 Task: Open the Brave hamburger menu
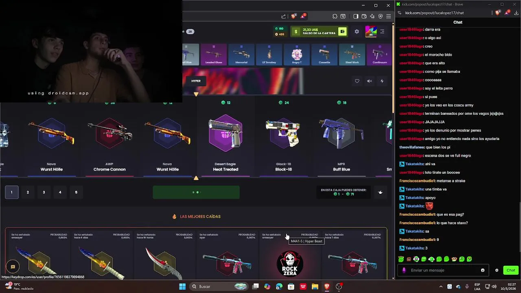click(x=388, y=16)
